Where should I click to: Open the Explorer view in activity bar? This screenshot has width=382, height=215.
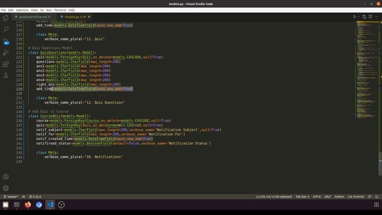pyautogui.click(x=5, y=18)
